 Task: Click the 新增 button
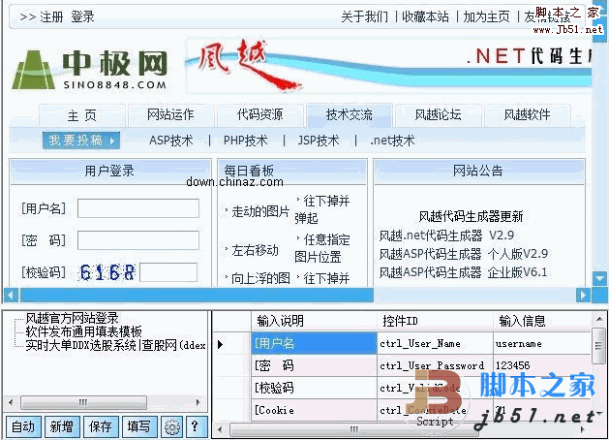[62, 426]
